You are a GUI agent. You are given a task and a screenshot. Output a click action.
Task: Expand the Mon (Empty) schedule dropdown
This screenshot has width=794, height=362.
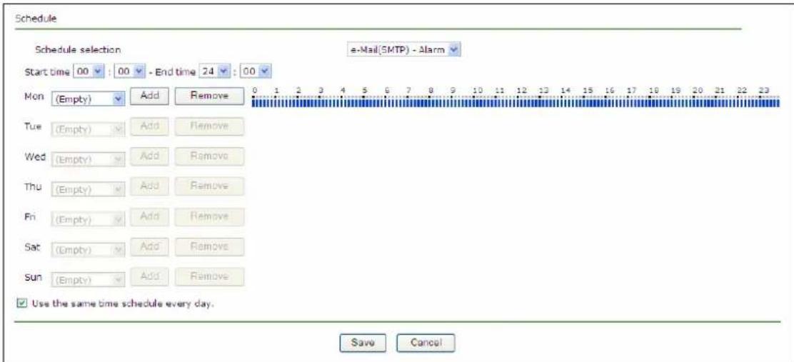point(87,99)
